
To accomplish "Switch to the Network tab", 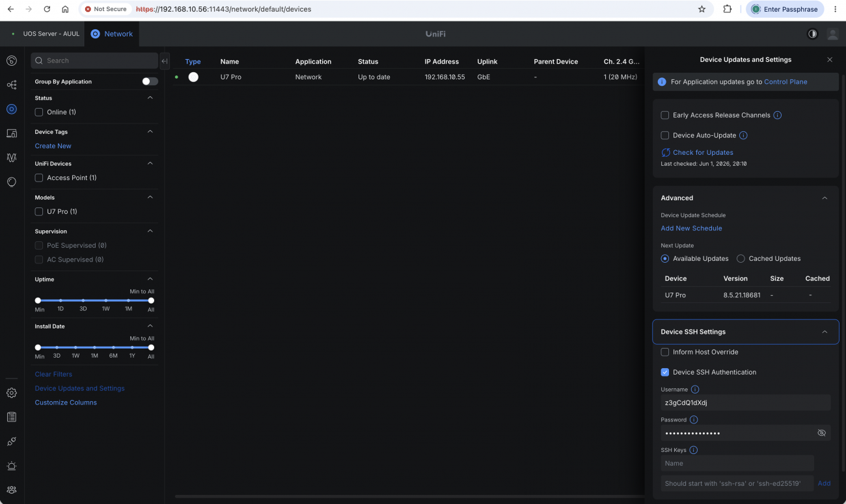I will click(x=112, y=34).
